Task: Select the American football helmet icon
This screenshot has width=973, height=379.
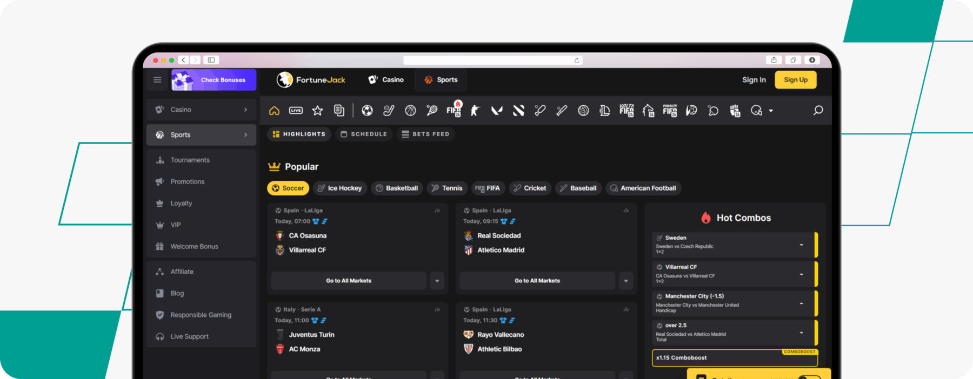Action: click(x=756, y=111)
